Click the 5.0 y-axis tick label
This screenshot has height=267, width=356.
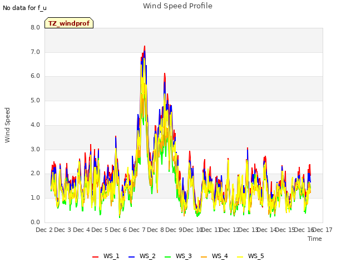point(35,100)
